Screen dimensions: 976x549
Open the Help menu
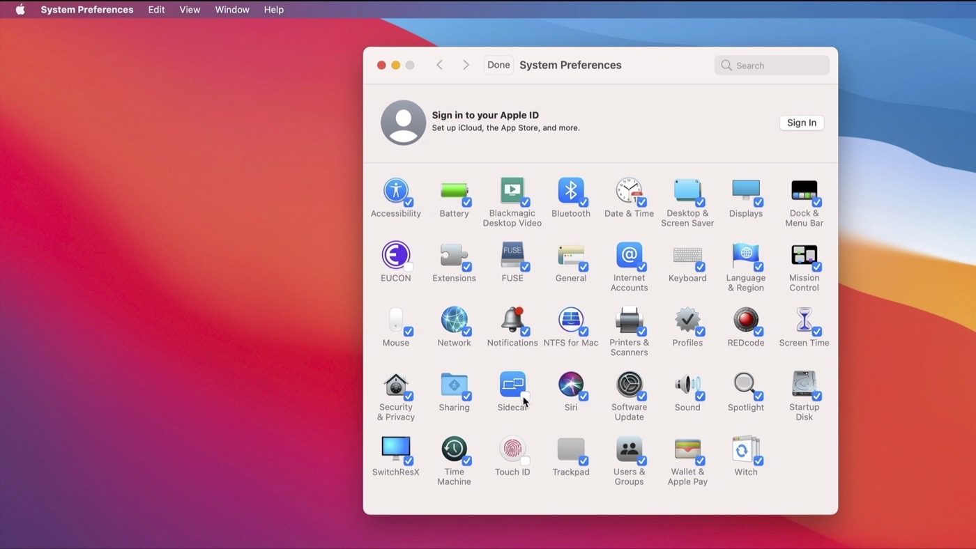point(274,10)
